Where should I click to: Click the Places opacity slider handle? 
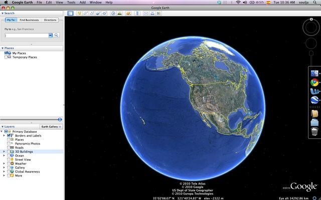coord(60,119)
